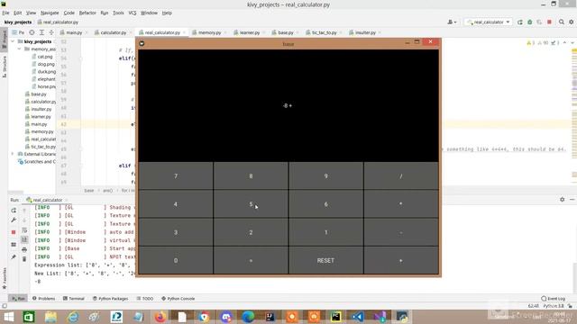
Task: Stop process with red square in Run panel
Action: [14, 232]
